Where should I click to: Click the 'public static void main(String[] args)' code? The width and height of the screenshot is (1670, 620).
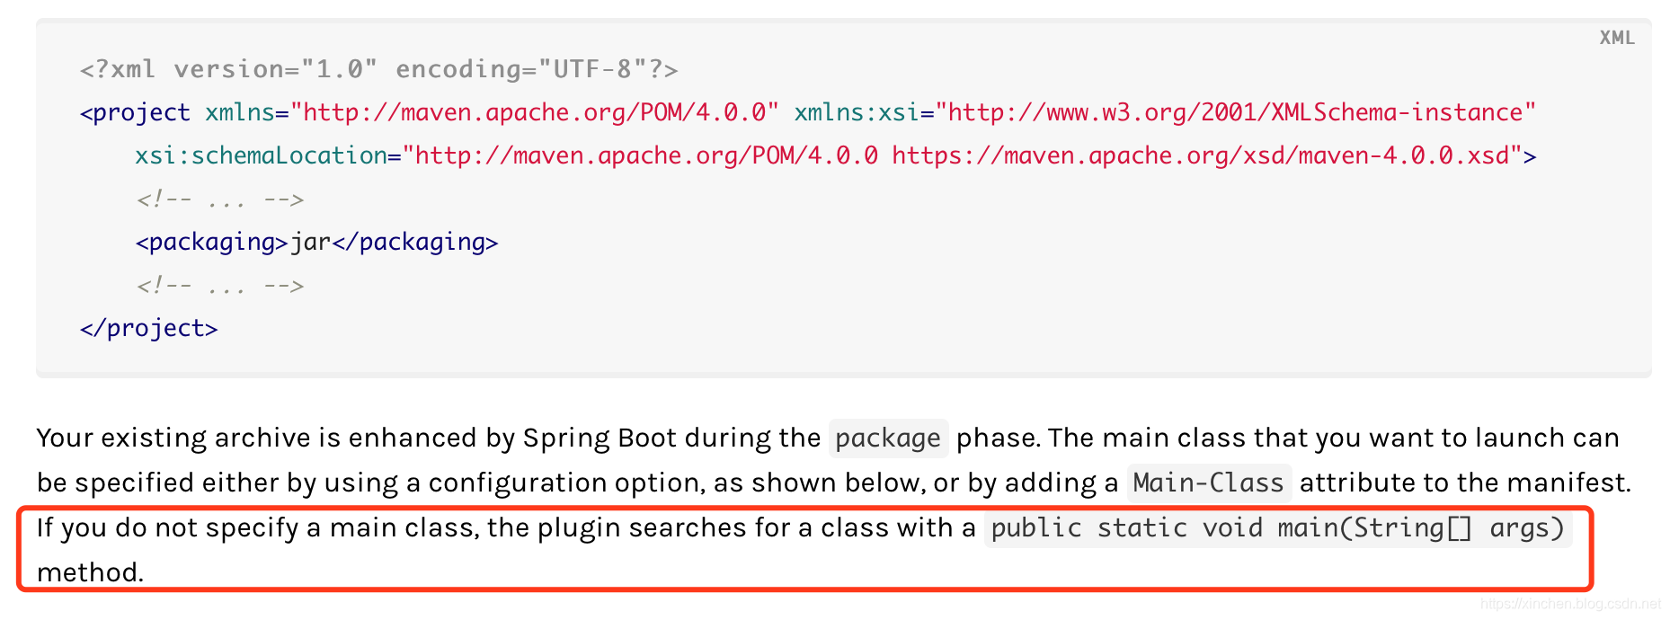(1277, 528)
